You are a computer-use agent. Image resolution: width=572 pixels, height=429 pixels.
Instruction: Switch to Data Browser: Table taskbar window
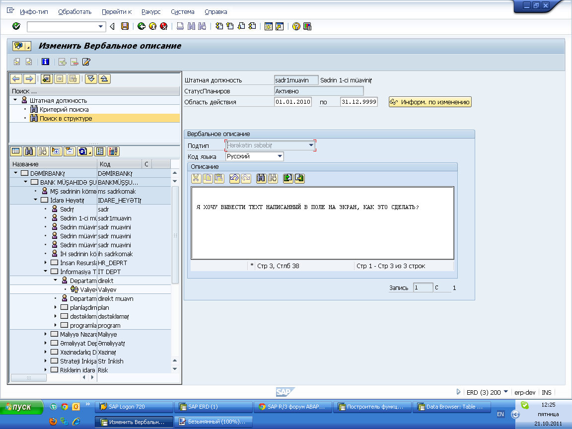pos(451,406)
